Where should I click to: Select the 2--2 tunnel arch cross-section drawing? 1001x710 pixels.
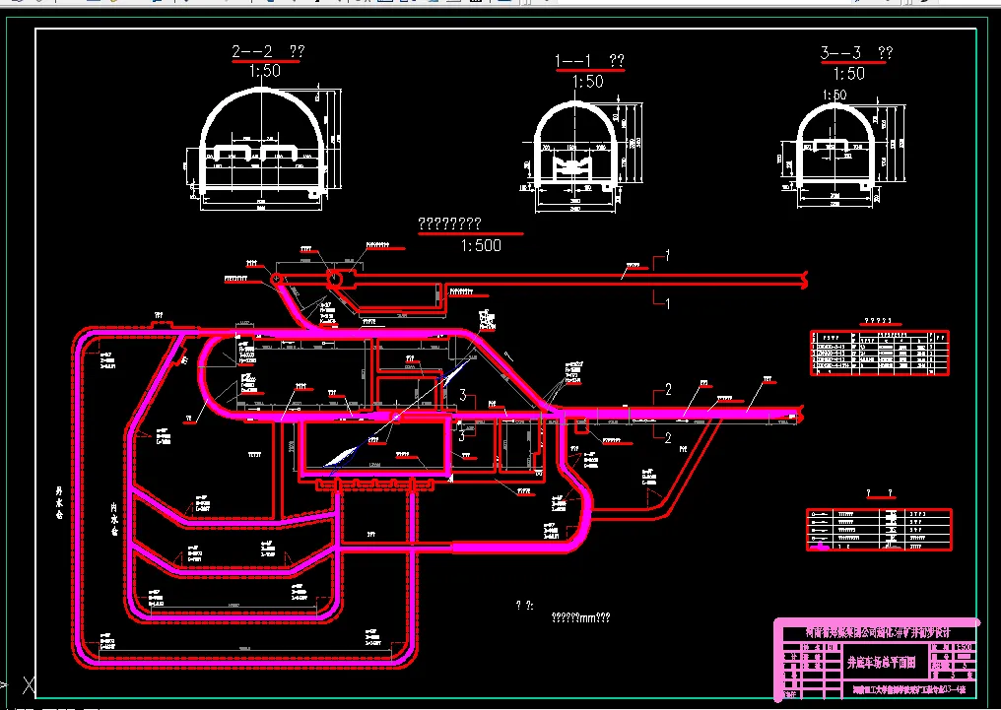coord(262,149)
